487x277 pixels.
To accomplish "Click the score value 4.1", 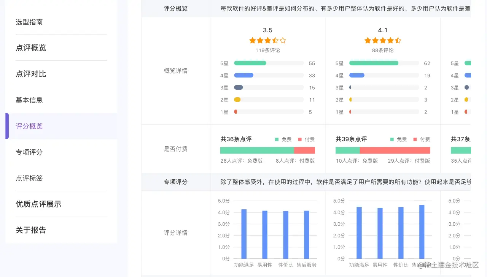I will [383, 30].
